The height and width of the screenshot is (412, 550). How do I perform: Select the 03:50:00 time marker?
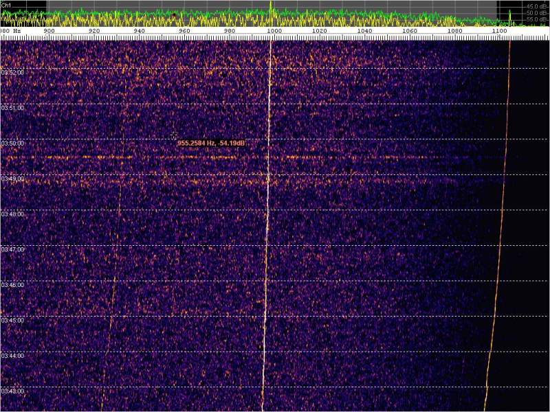pos(12,143)
